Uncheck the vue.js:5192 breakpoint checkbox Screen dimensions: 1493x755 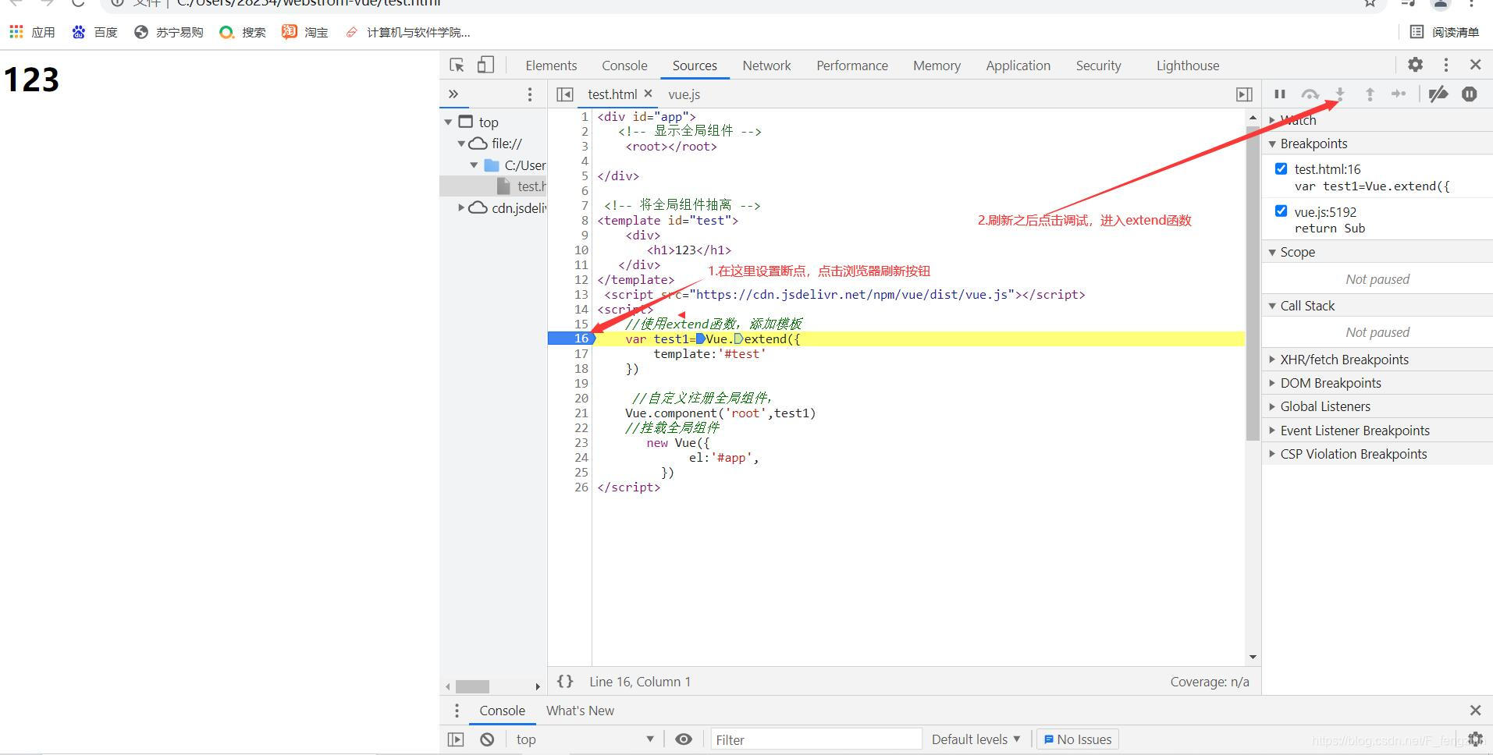[1281, 211]
